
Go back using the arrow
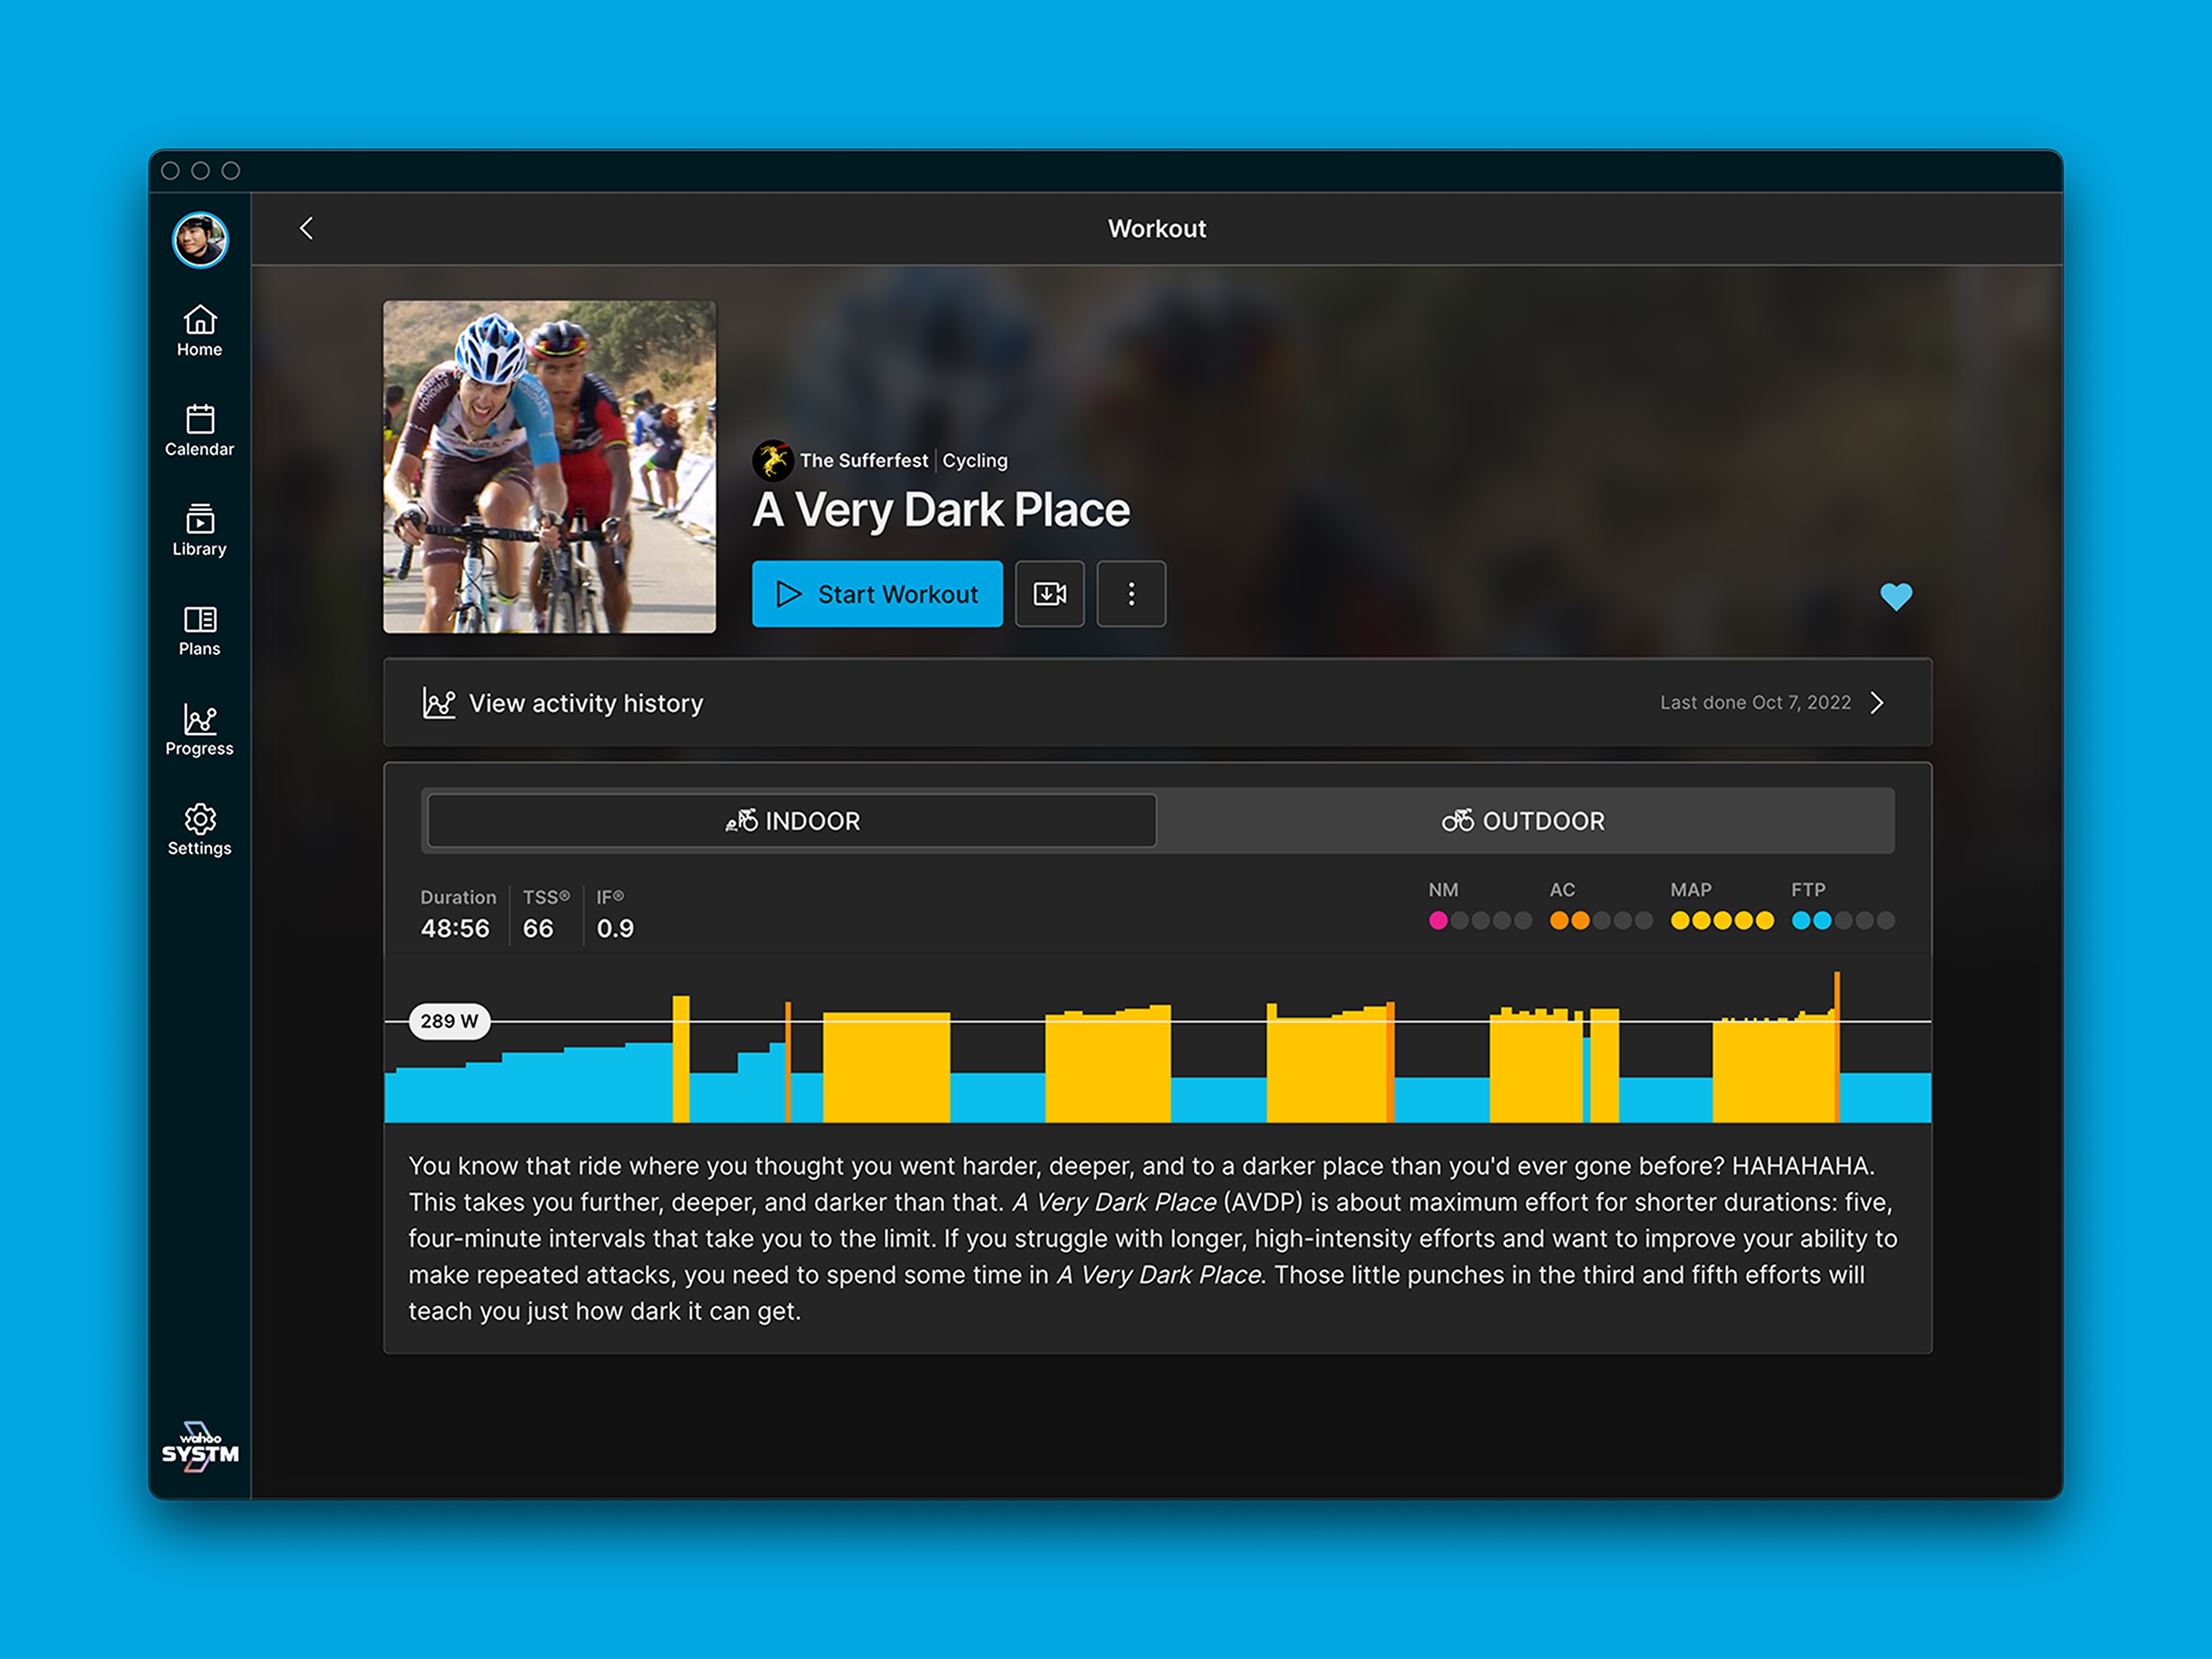pos(307,228)
